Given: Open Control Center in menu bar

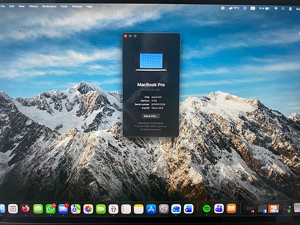Looking at the screenshot, I should 291,9.
